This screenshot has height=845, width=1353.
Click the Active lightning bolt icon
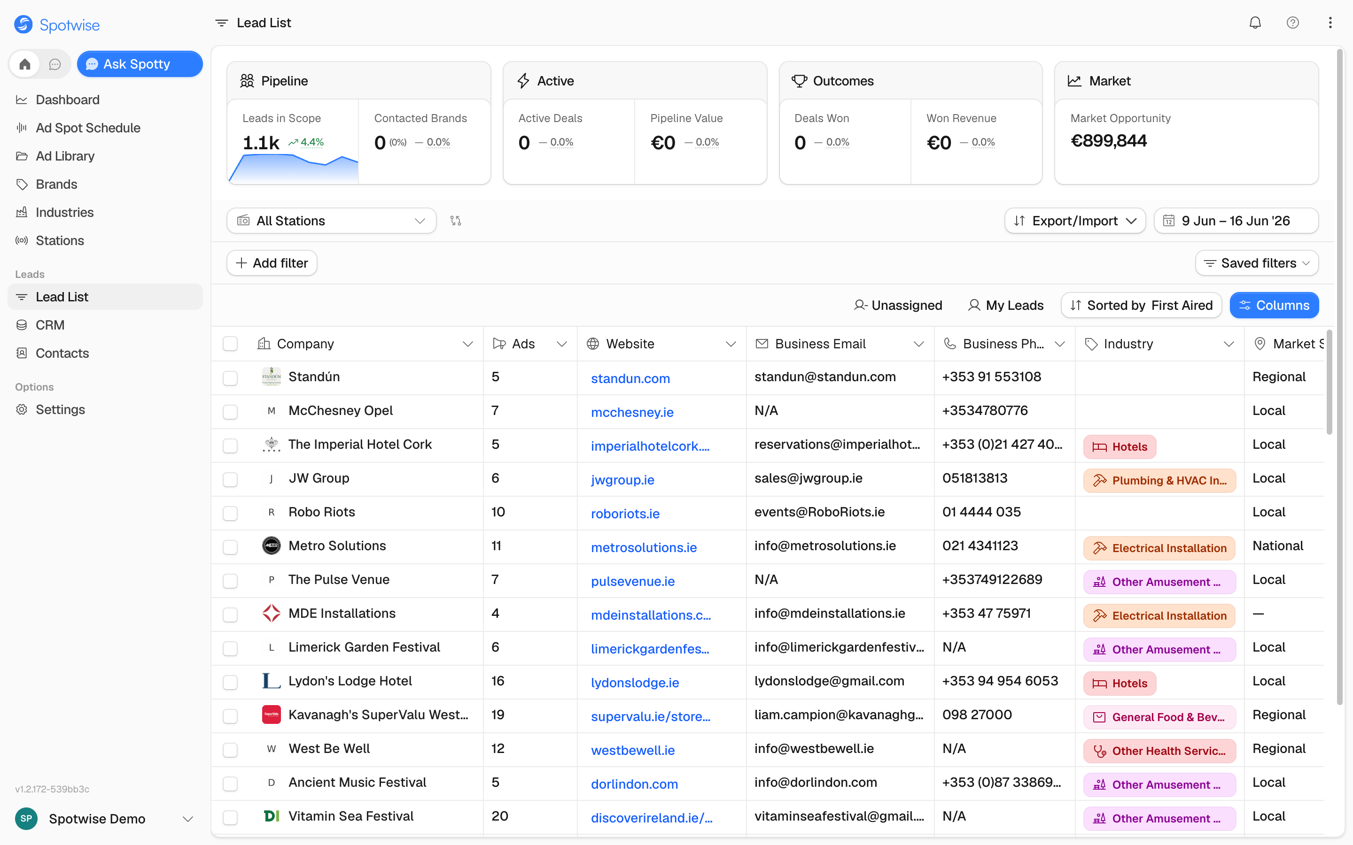point(523,81)
